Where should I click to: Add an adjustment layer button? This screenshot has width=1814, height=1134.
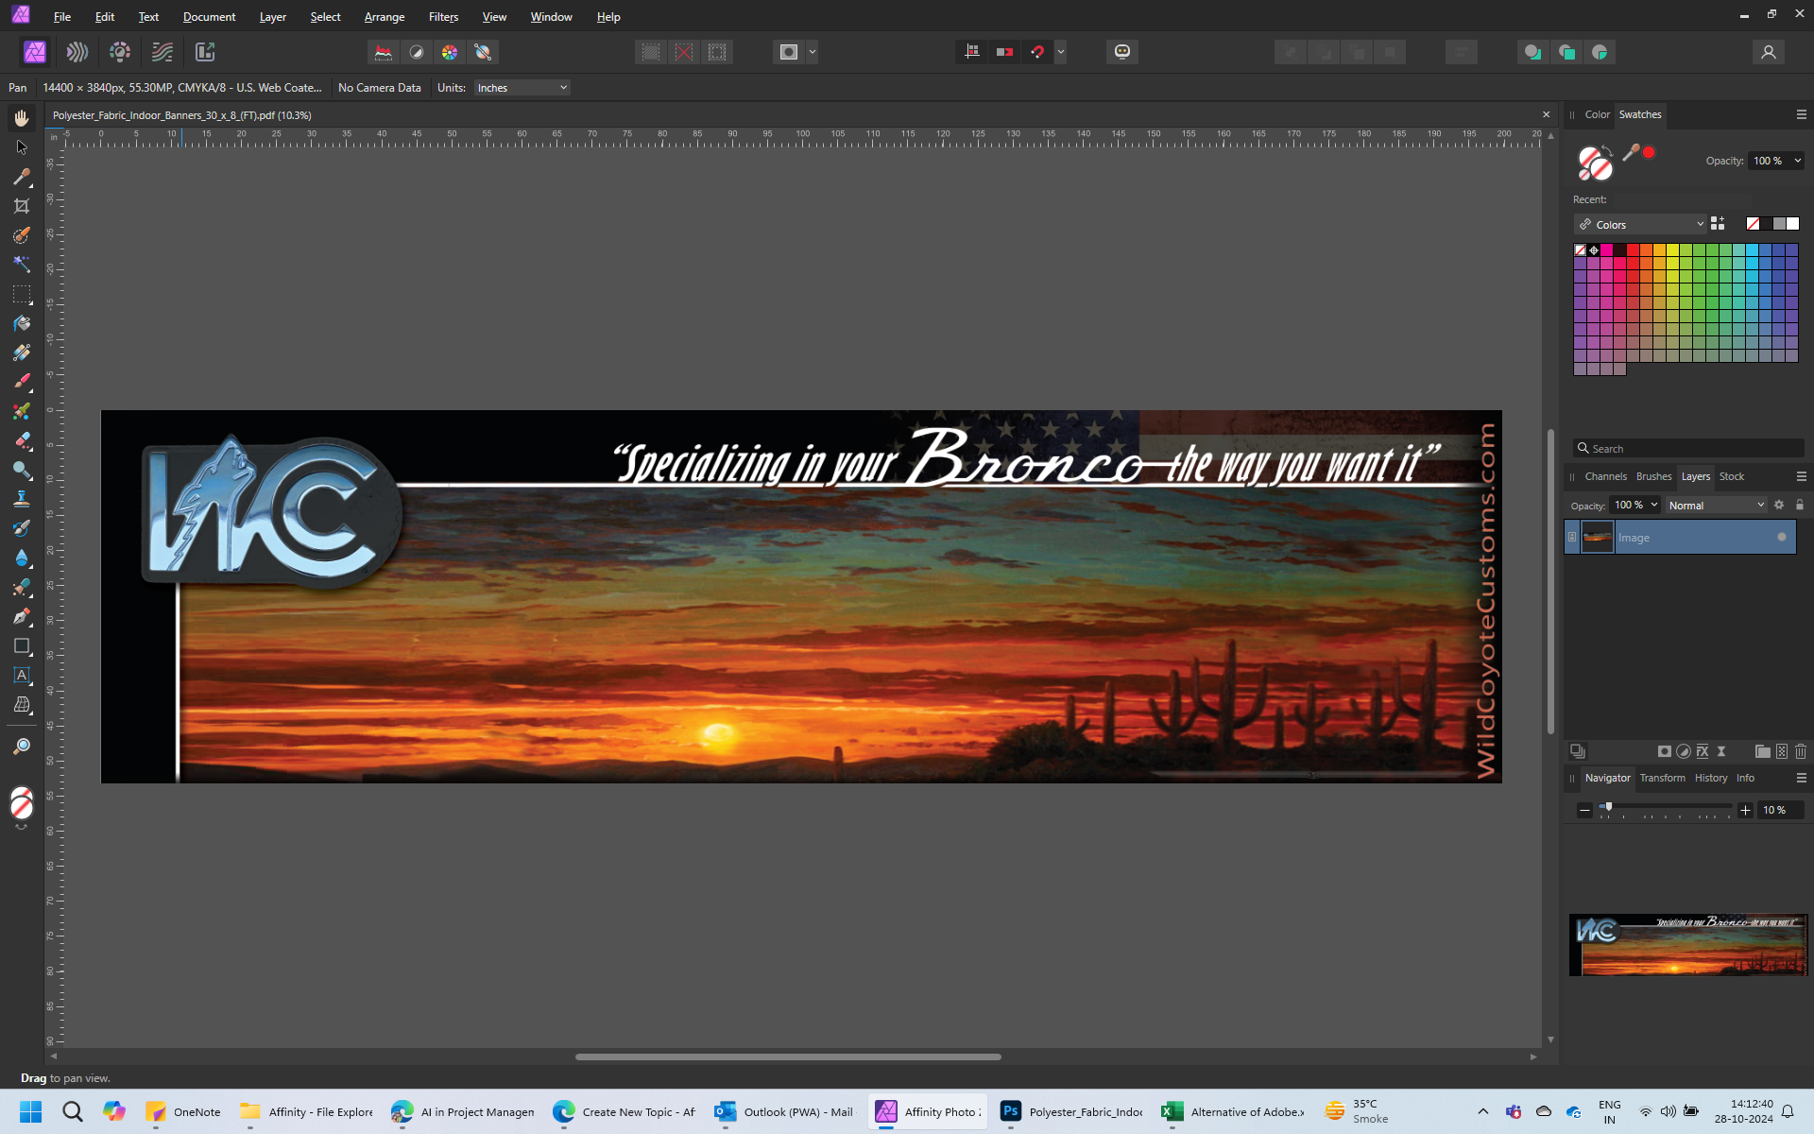(1684, 751)
